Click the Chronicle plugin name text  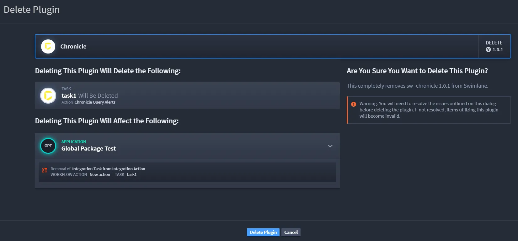click(73, 46)
